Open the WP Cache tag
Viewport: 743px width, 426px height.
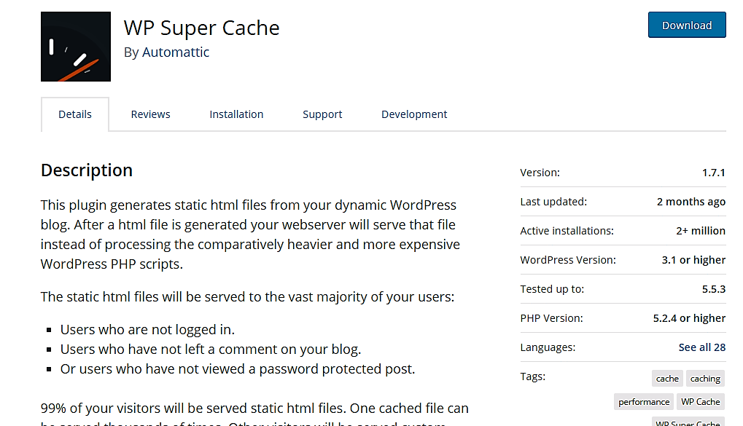coord(701,402)
